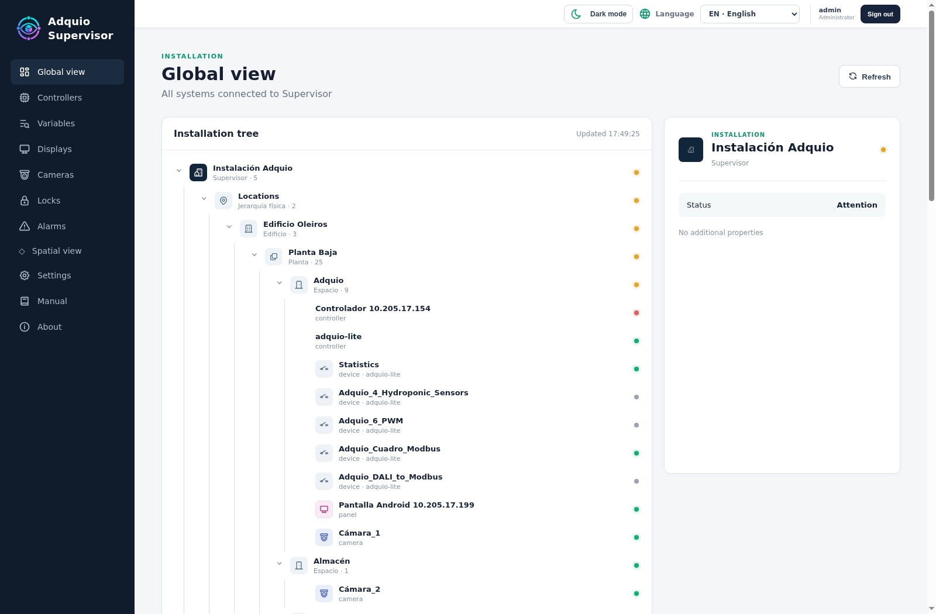
Task: Click the building icon in the details panel
Action: 691,150
